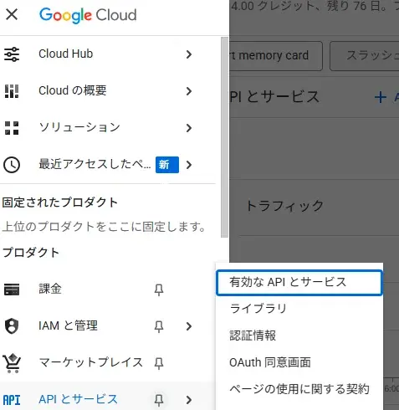Click the プロダクト section heading

tap(31, 253)
